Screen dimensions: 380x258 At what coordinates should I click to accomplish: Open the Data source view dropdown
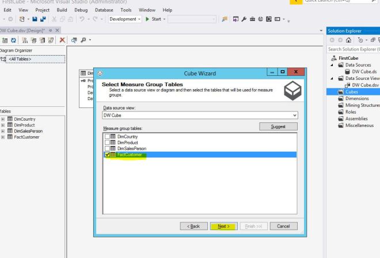295,115
